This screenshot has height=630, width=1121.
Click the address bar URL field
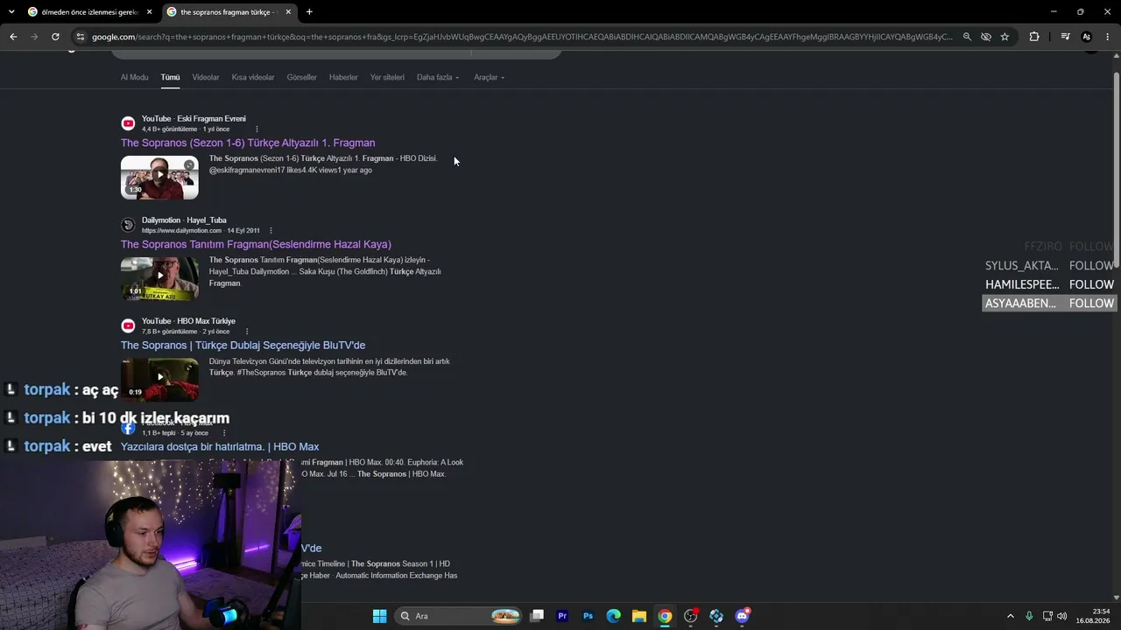pos(521,37)
